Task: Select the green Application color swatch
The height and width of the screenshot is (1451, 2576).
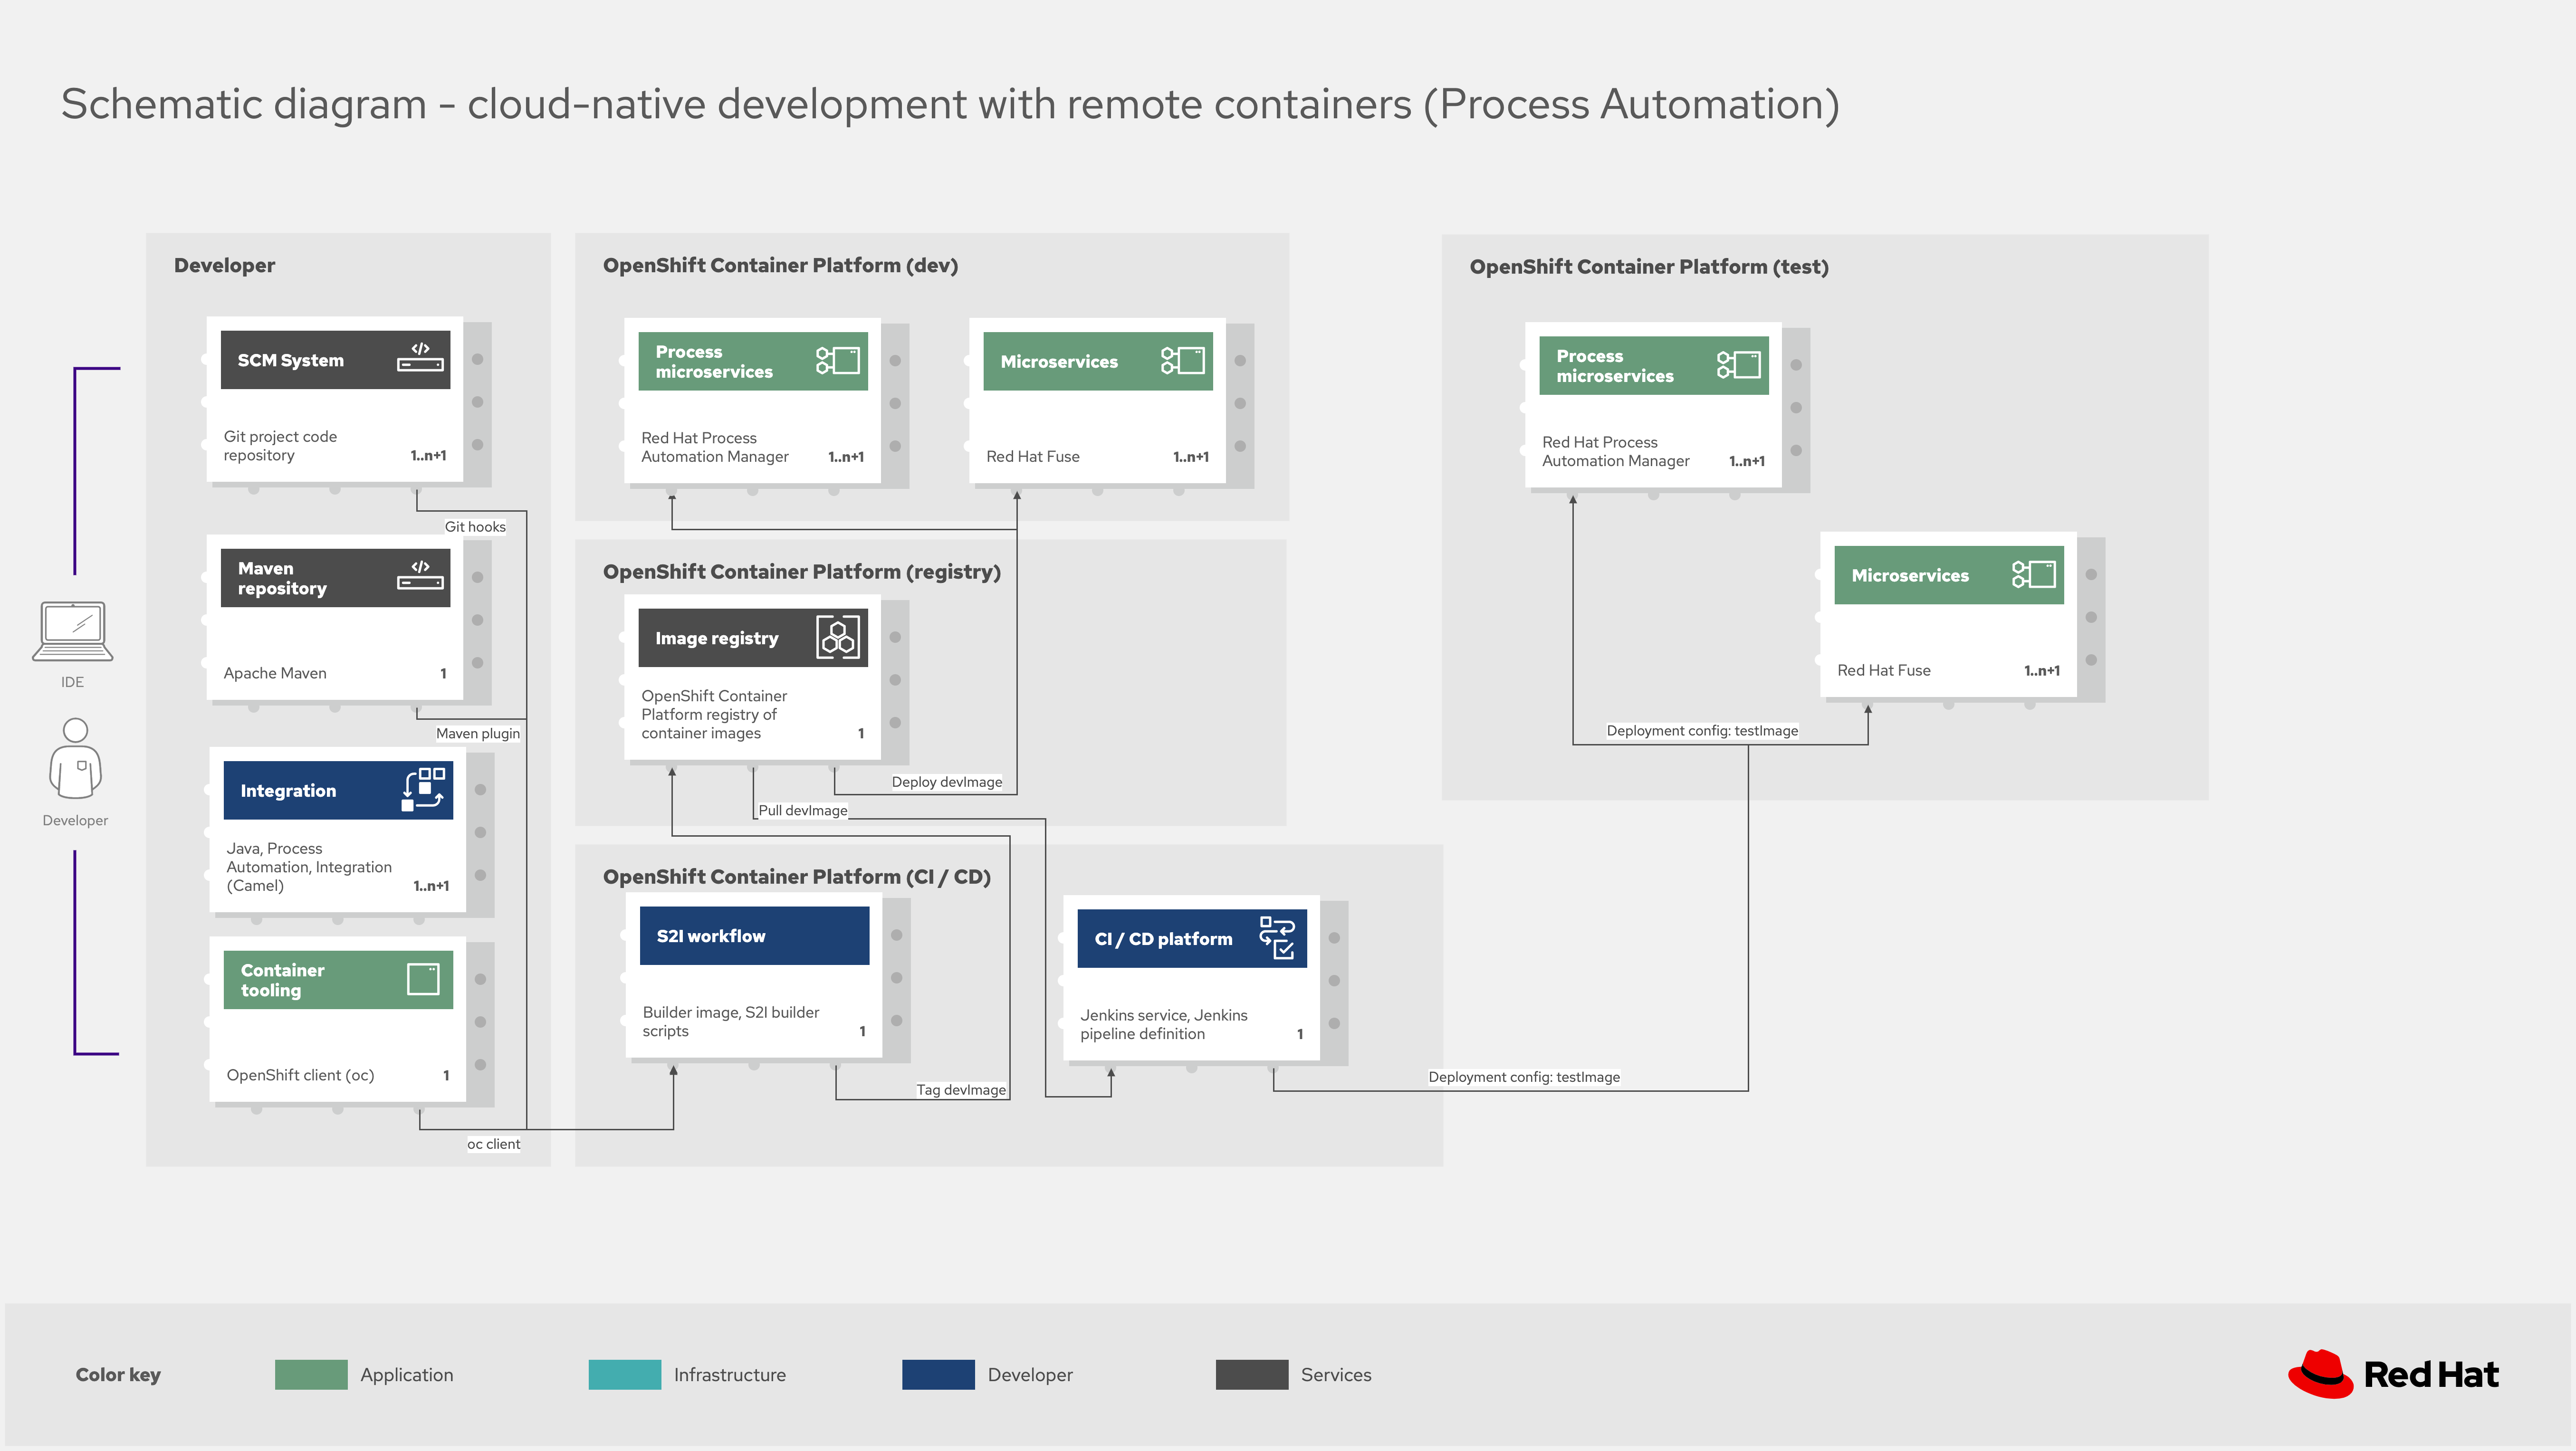Action: click(x=311, y=1374)
